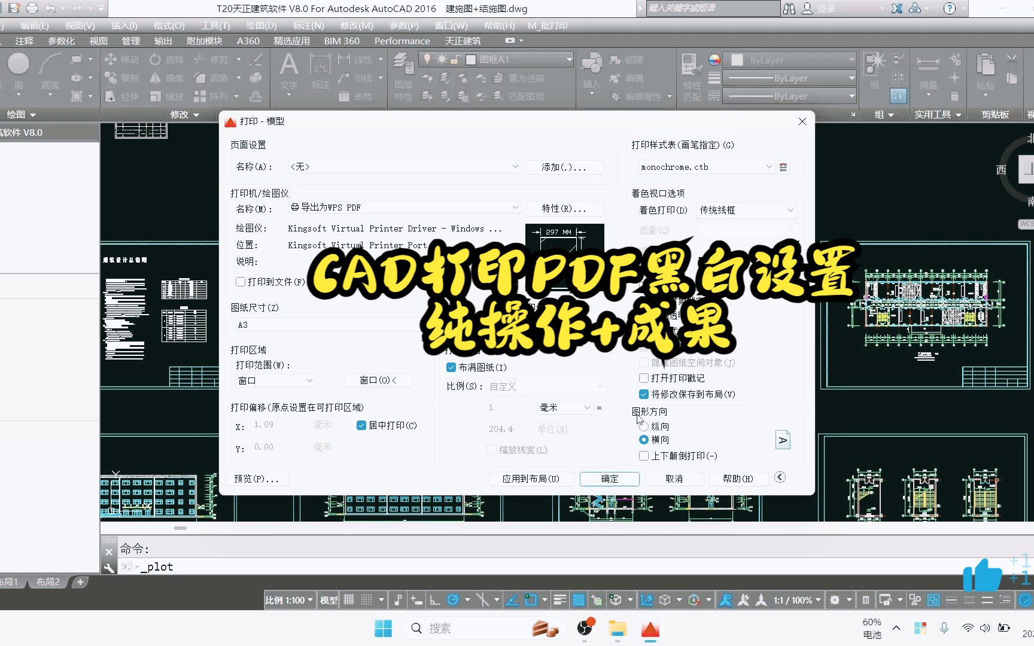Click the Insert block icon
This screenshot has width=1034, height=646.
pos(592,64)
